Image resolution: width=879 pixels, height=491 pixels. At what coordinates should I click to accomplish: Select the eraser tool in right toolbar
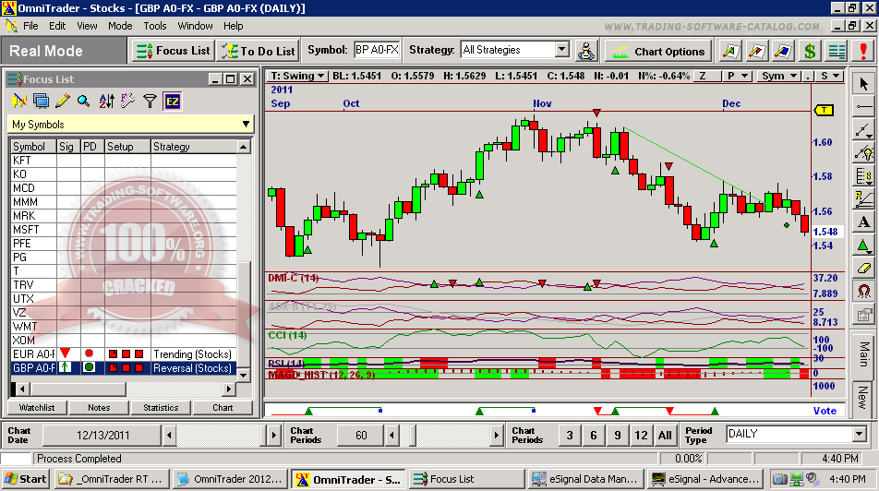[863, 269]
